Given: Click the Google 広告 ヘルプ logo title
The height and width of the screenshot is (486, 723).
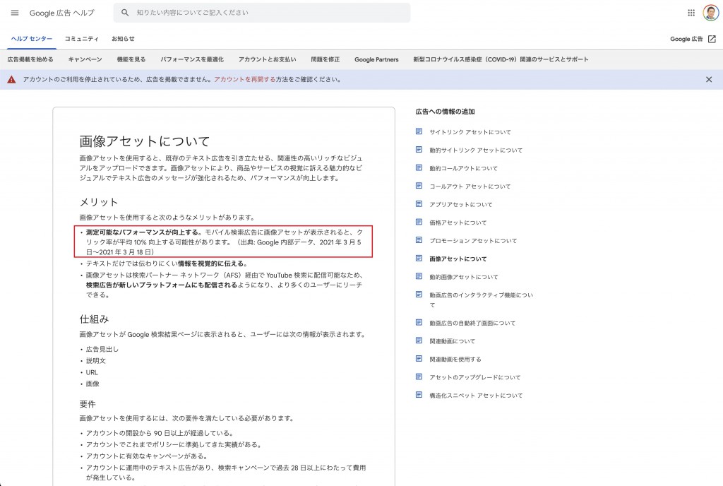Looking at the screenshot, I should (62, 13).
